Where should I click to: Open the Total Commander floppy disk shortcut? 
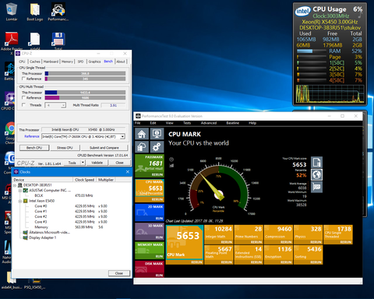coord(58,40)
